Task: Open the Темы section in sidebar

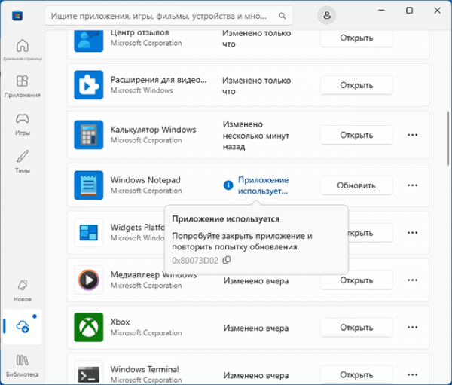Action: (23, 161)
